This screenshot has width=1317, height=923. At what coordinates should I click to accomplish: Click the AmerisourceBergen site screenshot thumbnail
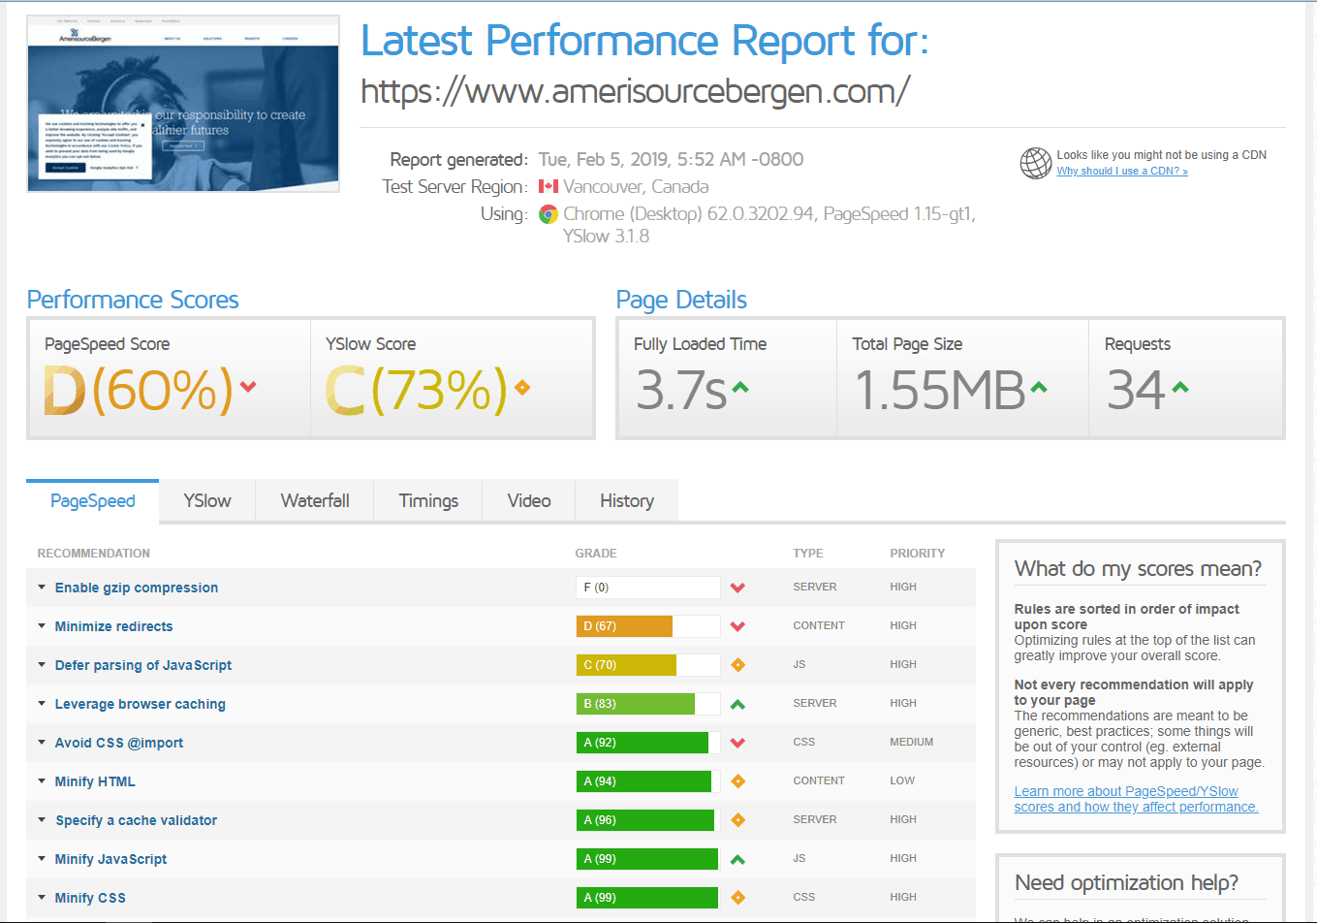coord(183,104)
